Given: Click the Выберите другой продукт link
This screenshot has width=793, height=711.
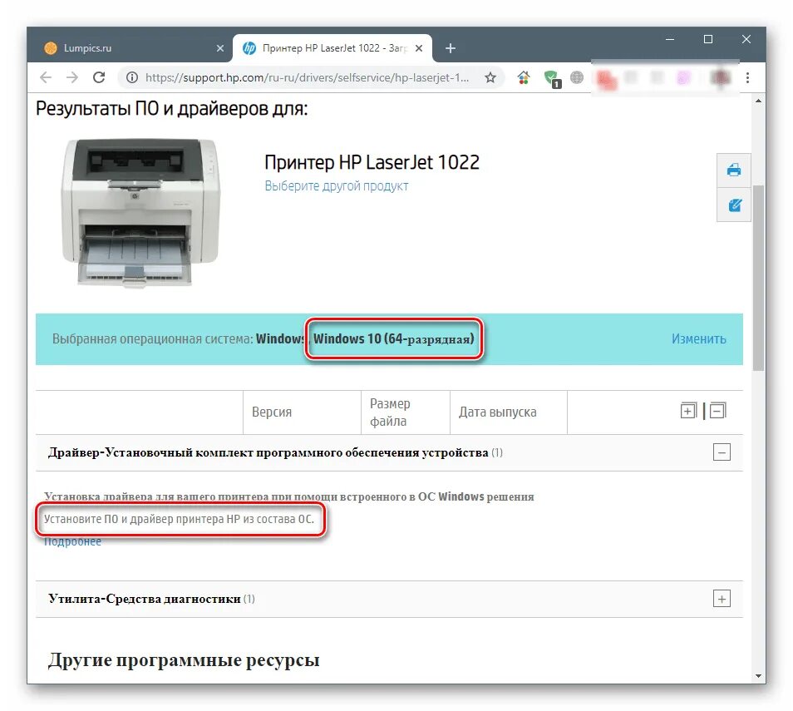Looking at the screenshot, I should [337, 185].
